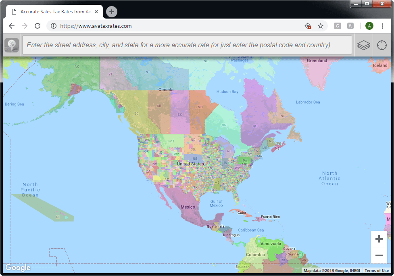Open the user profile avatar menu
Viewport: 394px width, 276px height.
[x=369, y=26]
